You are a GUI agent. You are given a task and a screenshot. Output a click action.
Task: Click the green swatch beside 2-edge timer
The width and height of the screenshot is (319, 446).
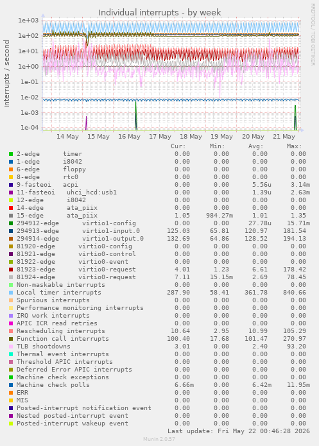(11, 154)
